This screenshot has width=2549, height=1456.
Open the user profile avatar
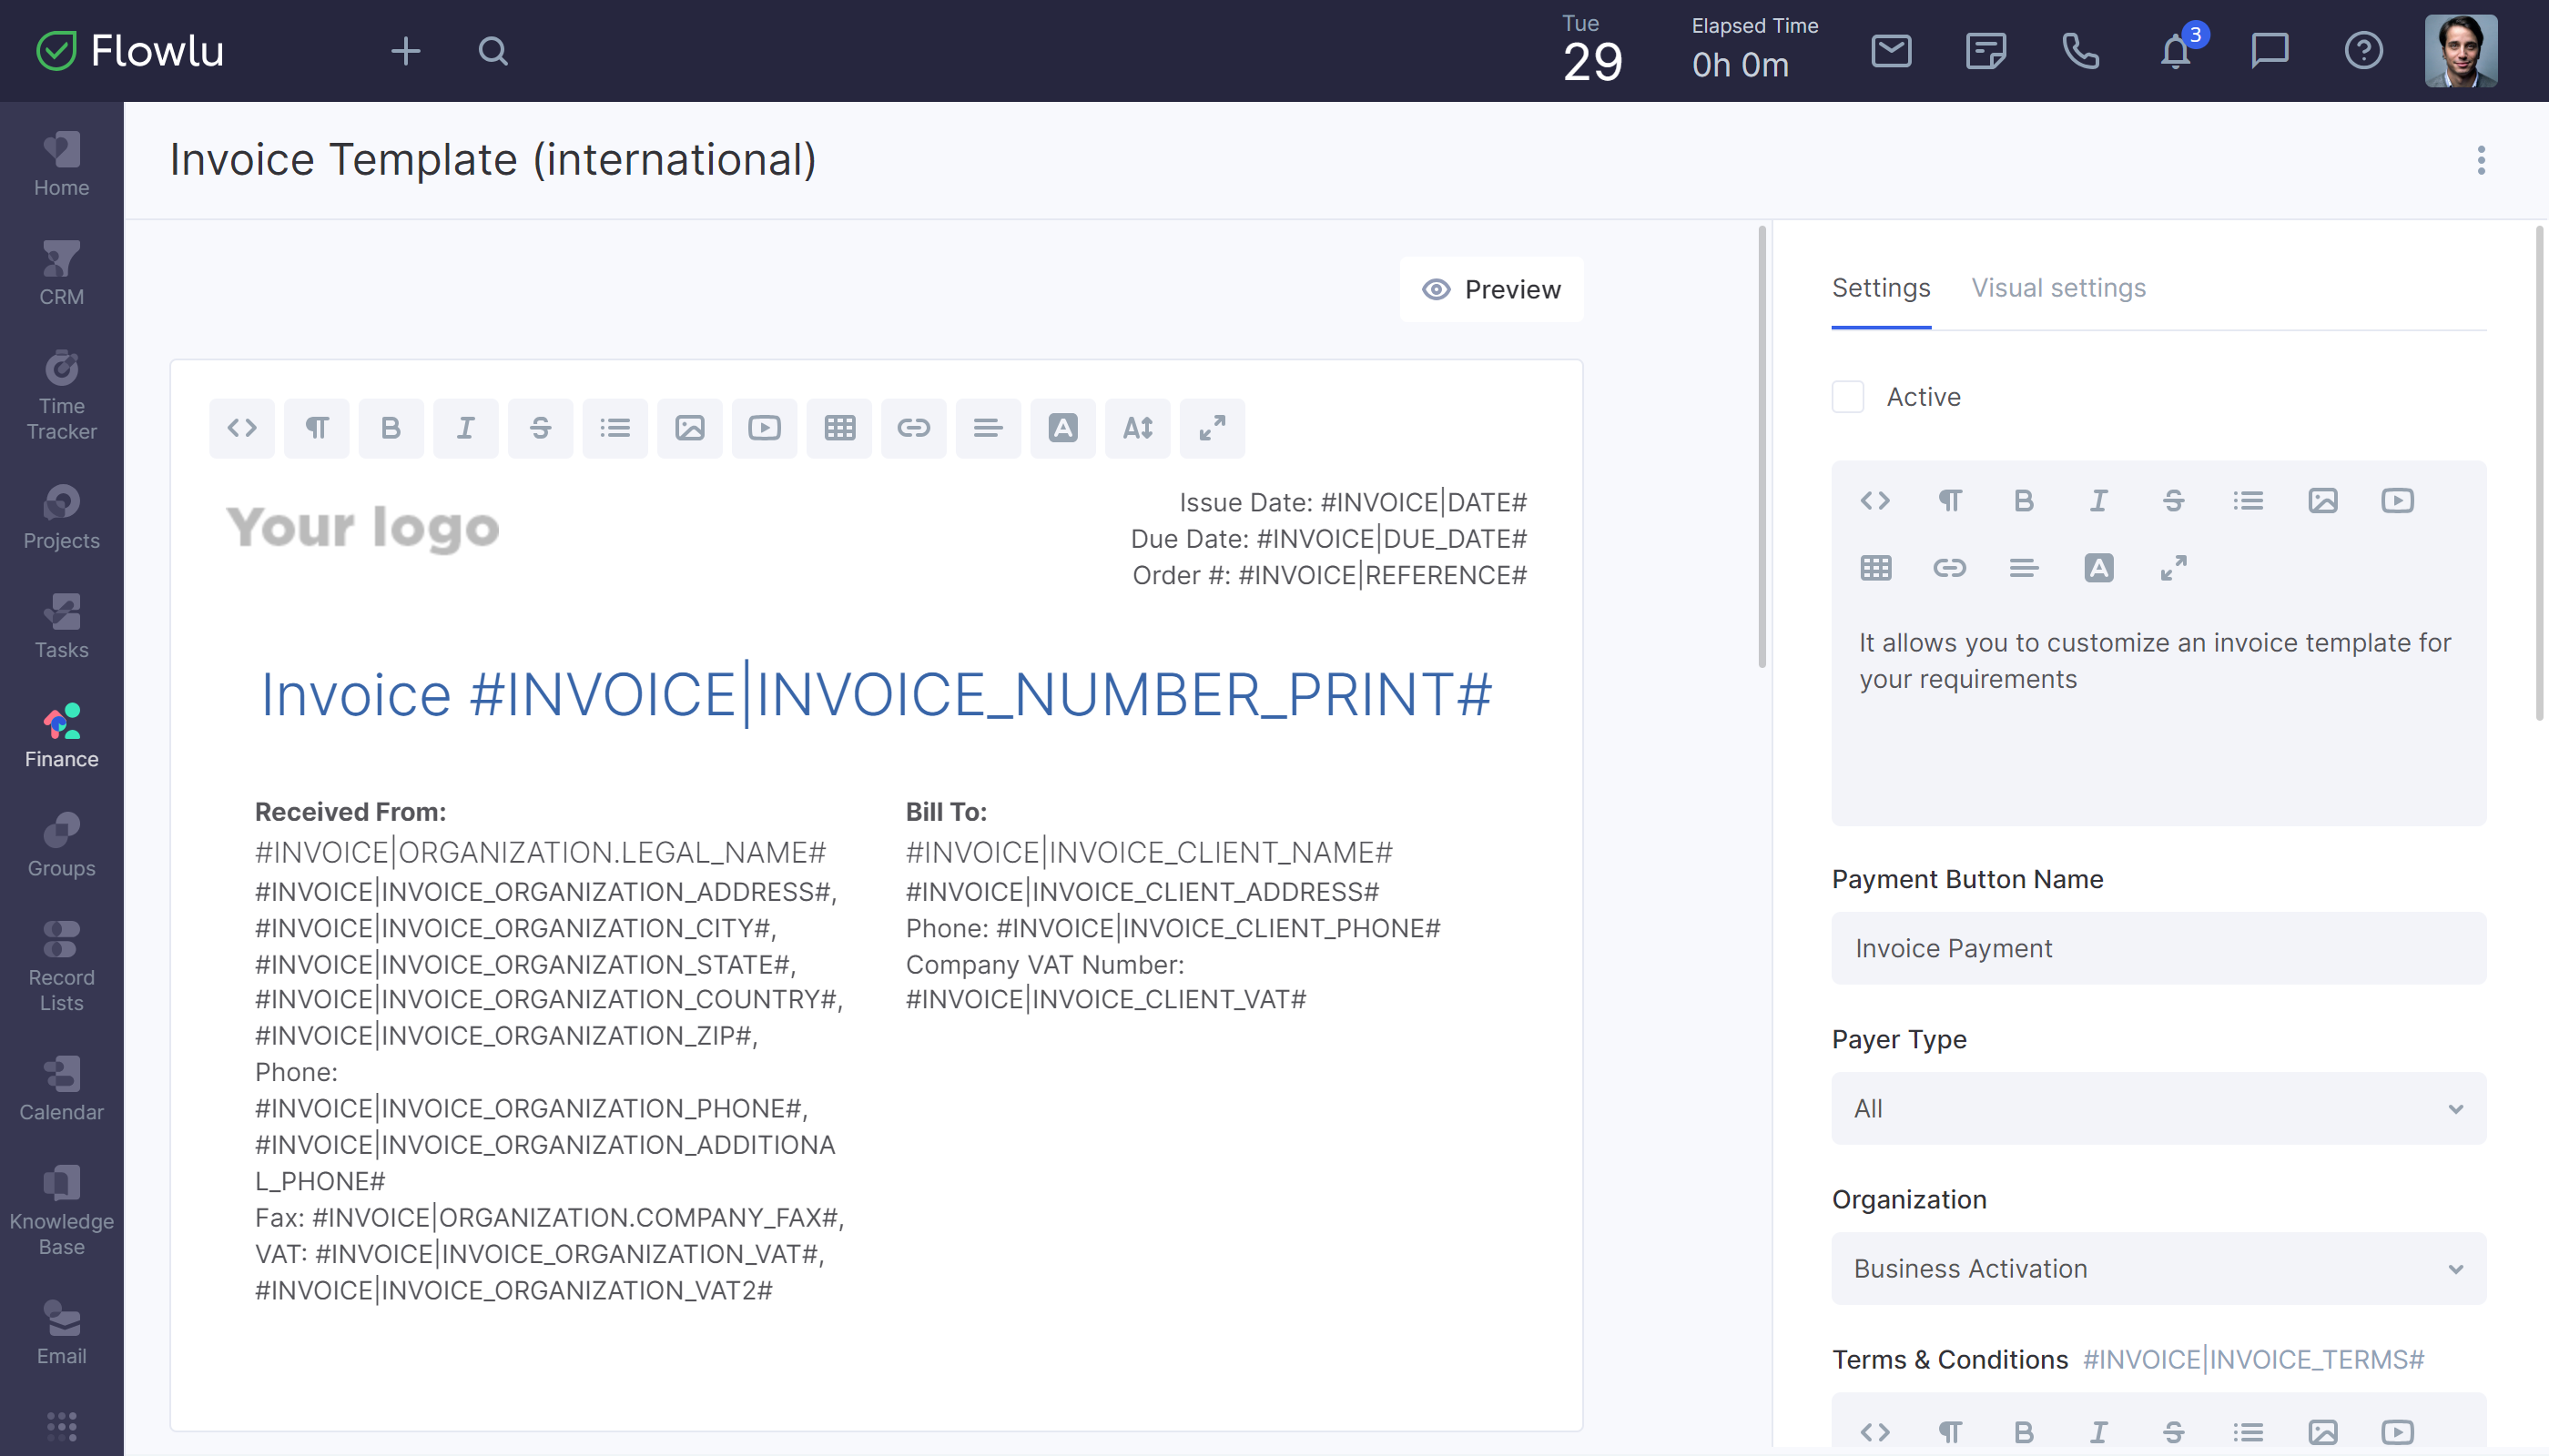pos(2461,51)
